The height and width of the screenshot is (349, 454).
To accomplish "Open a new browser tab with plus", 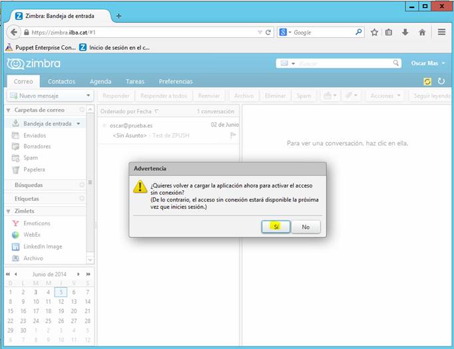I will click(x=118, y=16).
